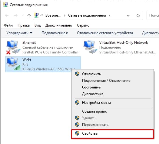This screenshot has width=159, height=144.
Task: Select the VirtualBox Host-Only Network adapter icon
Action: (90, 47)
